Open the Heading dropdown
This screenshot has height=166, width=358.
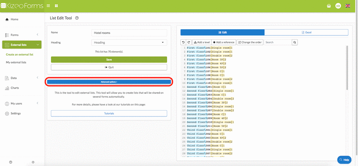129,42
